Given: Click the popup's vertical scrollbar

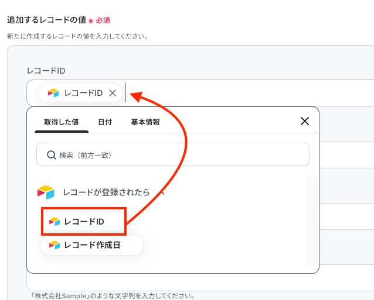Looking at the screenshot, I should pos(312,221).
